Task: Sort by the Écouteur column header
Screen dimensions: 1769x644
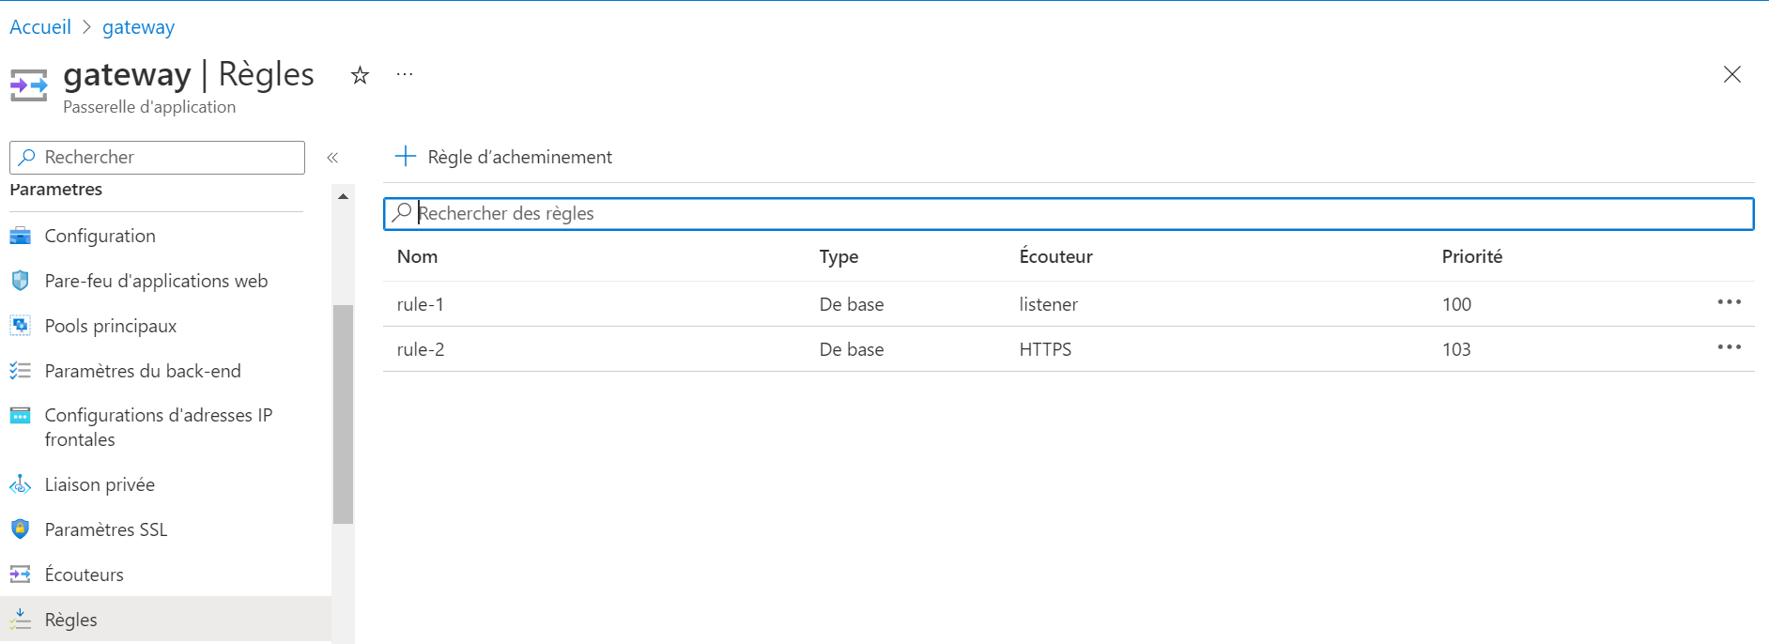Action: tap(1056, 256)
